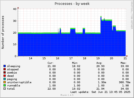The image size is (134, 98).
Task: Click the y-axis label 10
Action: click(x=15, y=44)
